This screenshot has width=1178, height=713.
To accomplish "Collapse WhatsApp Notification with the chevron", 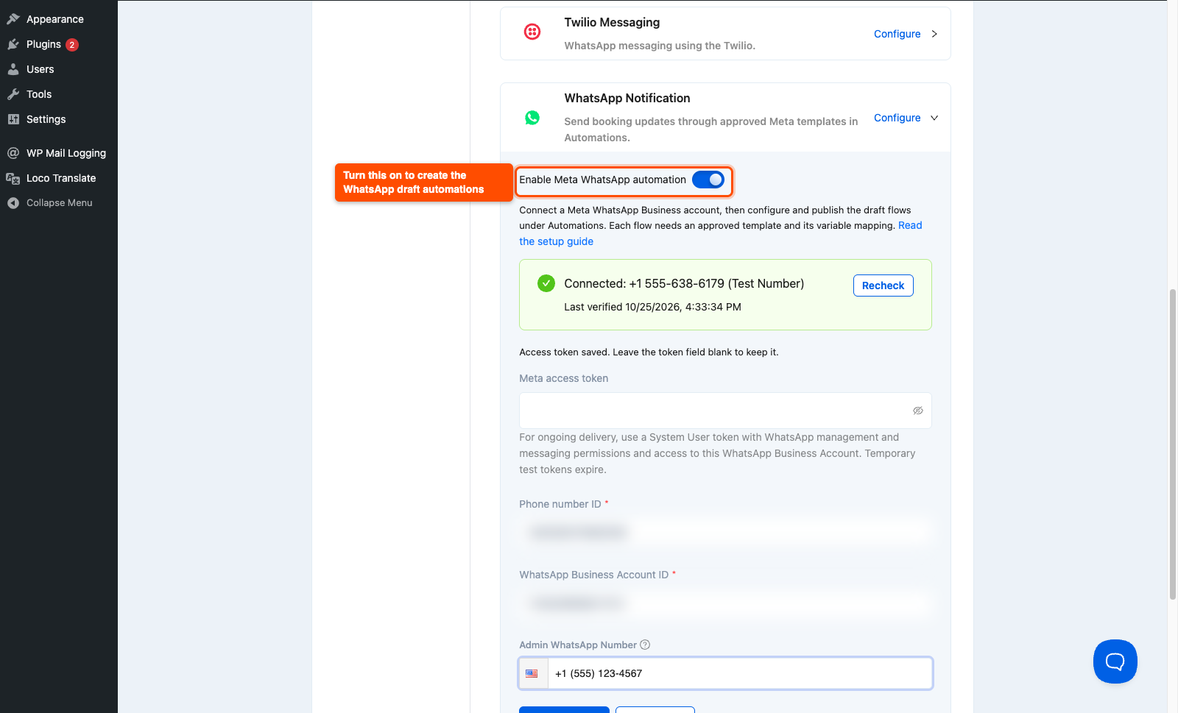I will (934, 118).
